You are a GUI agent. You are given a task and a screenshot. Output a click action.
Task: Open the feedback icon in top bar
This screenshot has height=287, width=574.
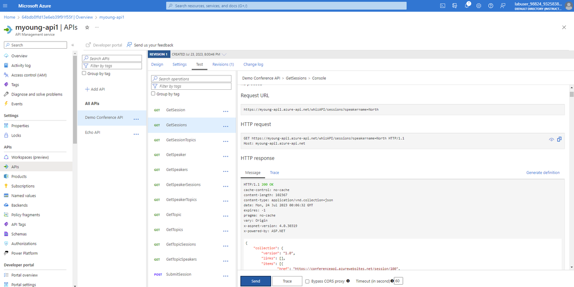click(503, 6)
